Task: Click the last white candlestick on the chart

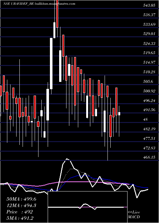Action: pyautogui.click(x=119, y=114)
